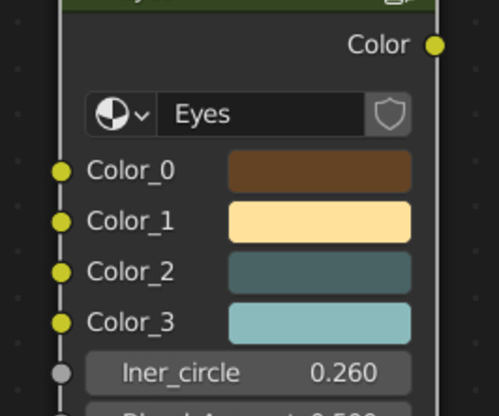Select the Eyes node group name field

[261, 114]
